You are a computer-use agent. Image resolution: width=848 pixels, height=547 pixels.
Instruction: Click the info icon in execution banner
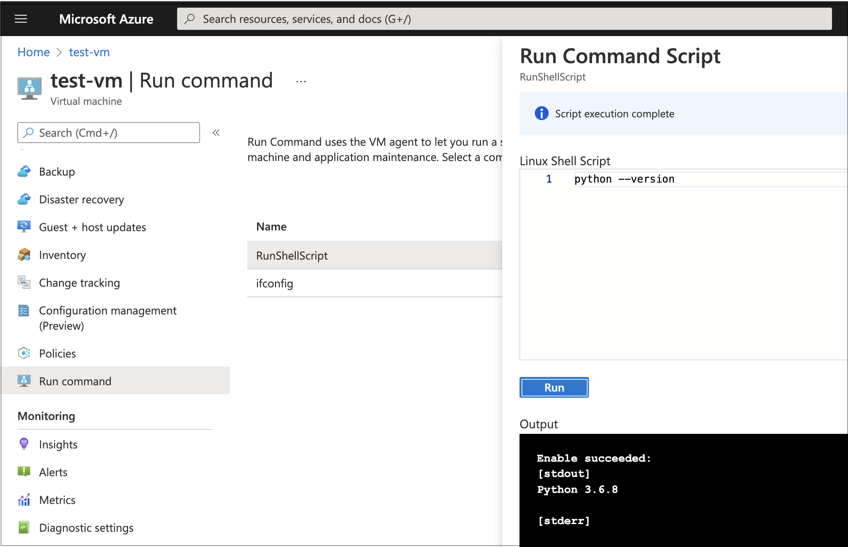(541, 113)
